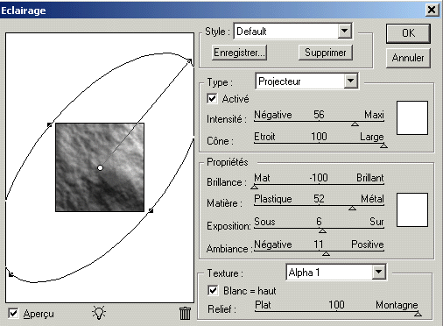The width and height of the screenshot is (443, 326).
Task: Click the textured preview thumbnail
Action: click(100, 167)
